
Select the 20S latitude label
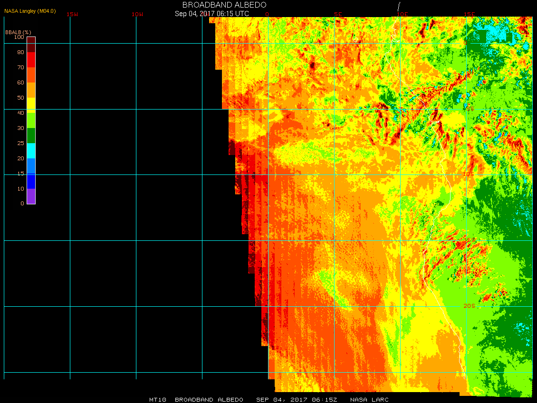click(x=469, y=306)
